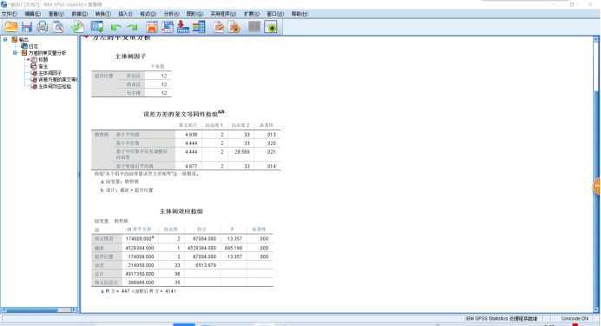Select 输出 root in outline tree
This screenshot has width=601, height=326.
point(23,39)
